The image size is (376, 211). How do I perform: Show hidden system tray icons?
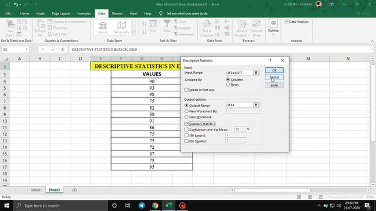318,206
